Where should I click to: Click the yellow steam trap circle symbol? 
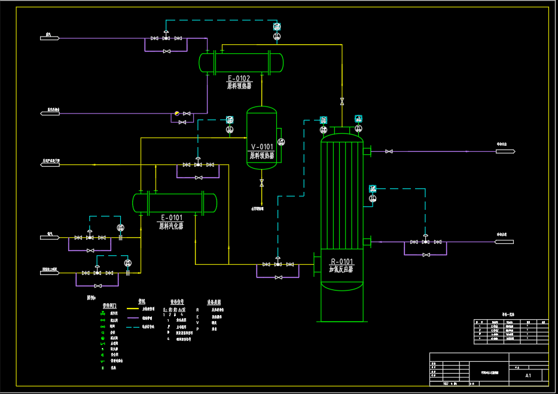[x=177, y=114]
